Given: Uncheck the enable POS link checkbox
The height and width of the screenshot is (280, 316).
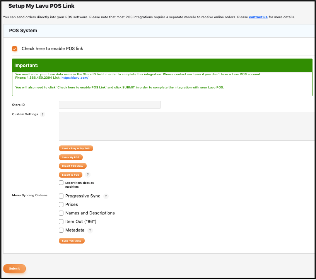Looking at the screenshot, I should click(14, 49).
